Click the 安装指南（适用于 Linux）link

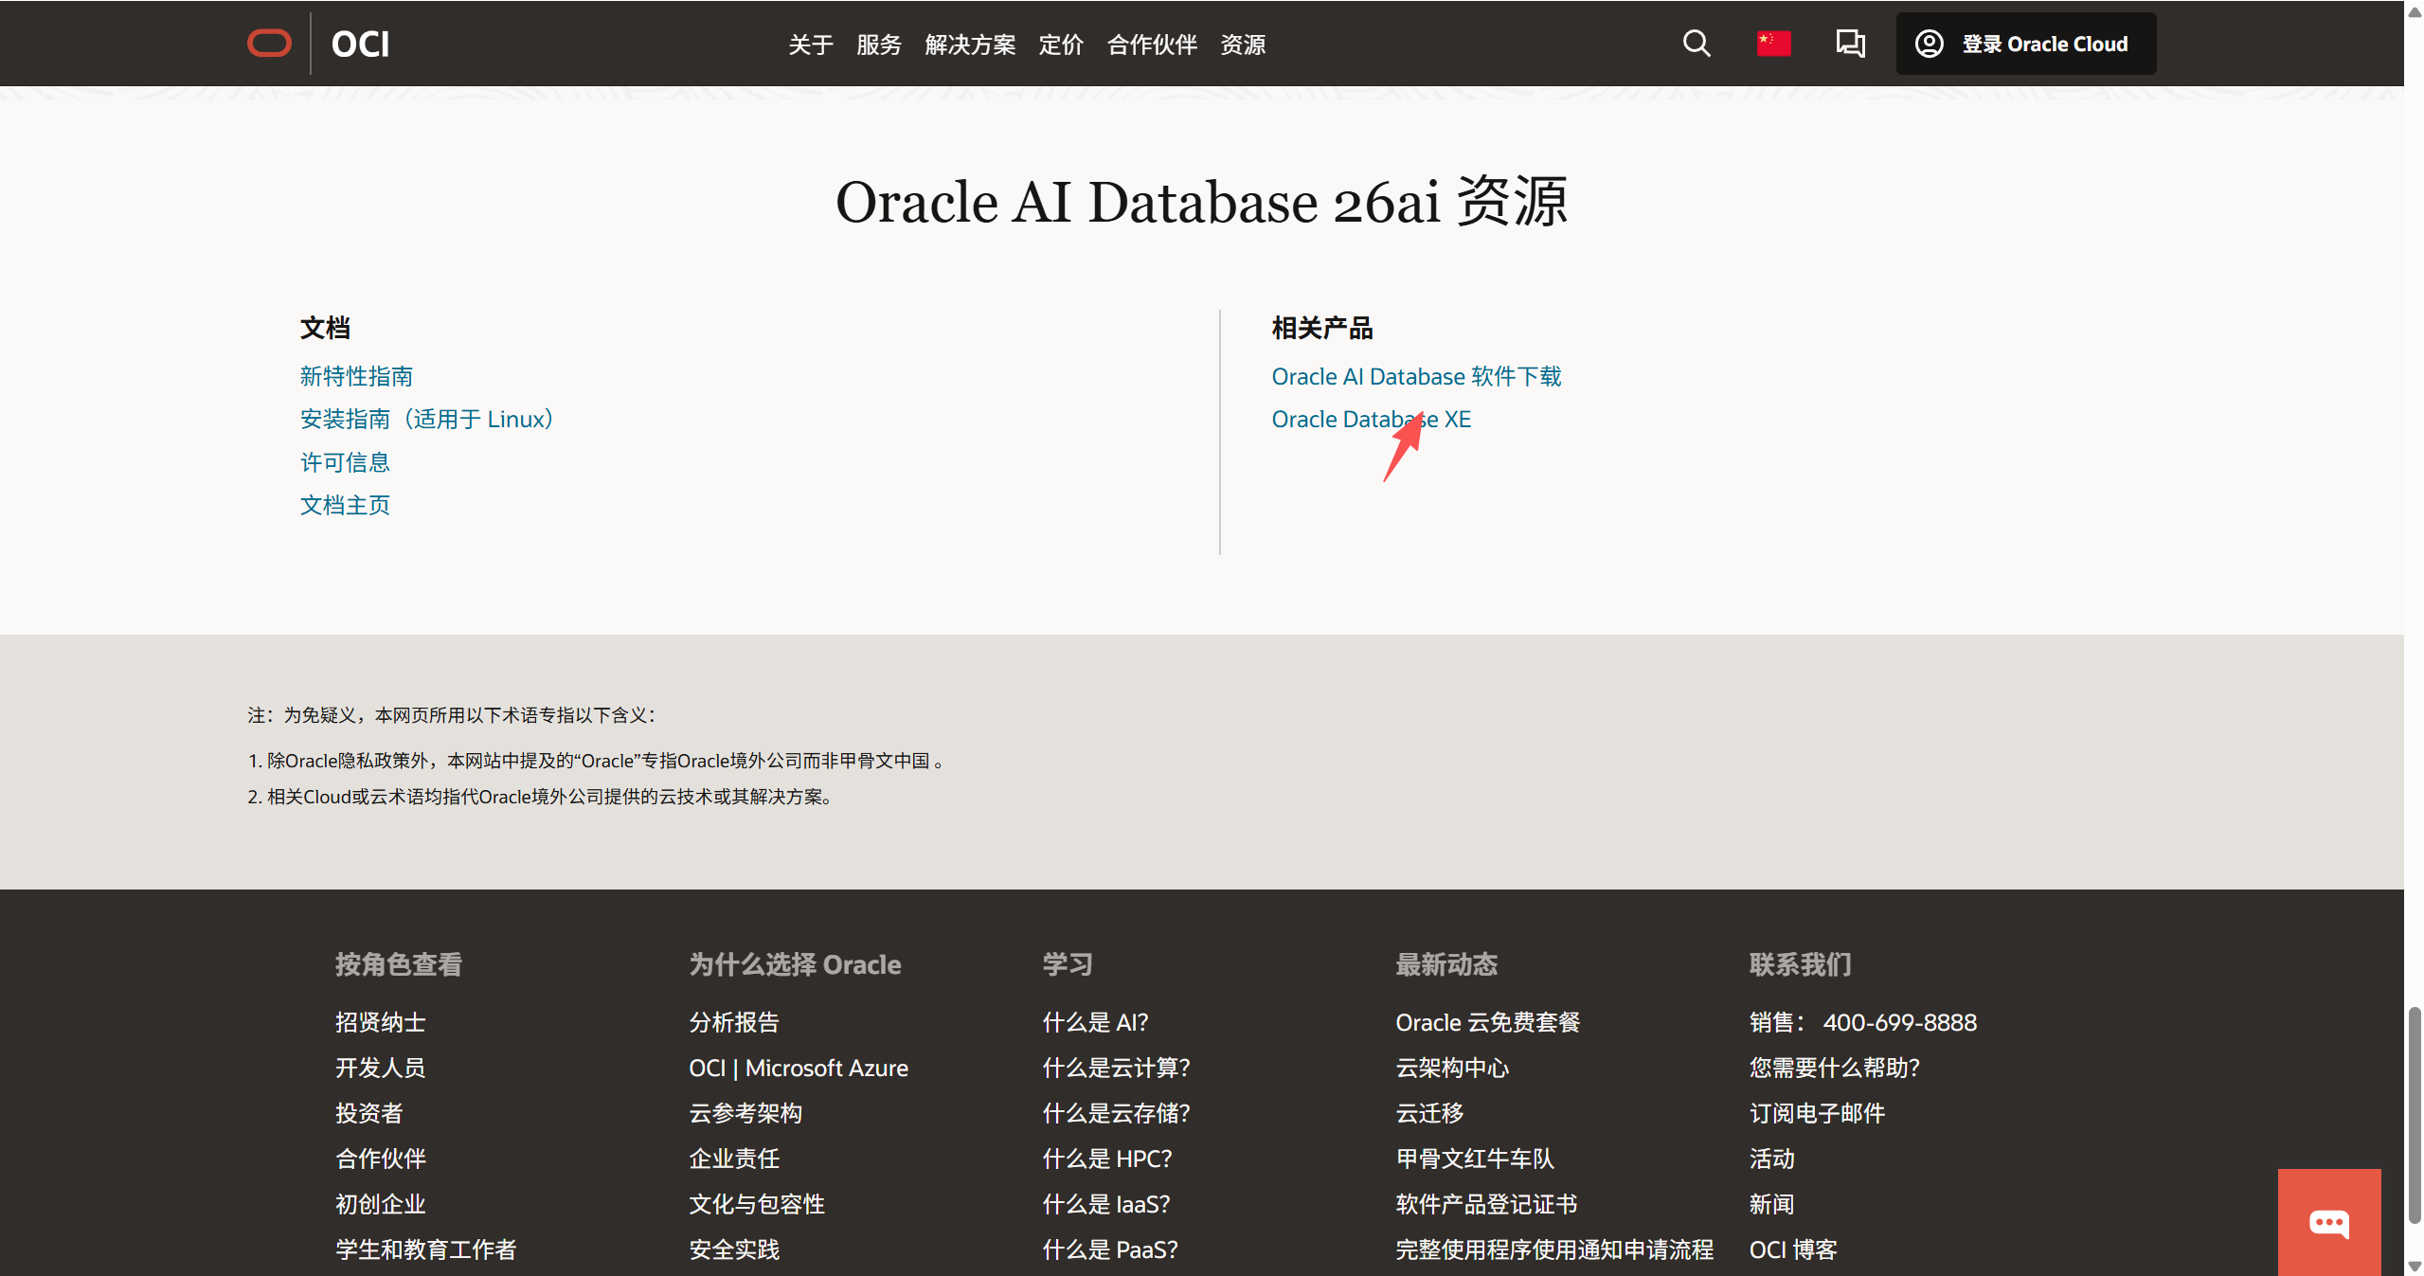pyautogui.click(x=426, y=419)
